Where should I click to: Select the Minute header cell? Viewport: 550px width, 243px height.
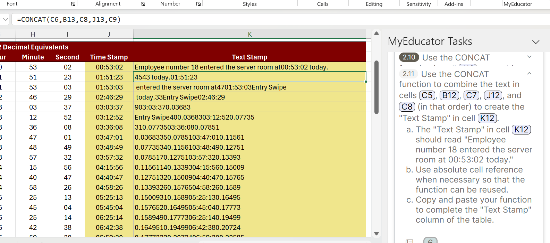click(33, 57)
